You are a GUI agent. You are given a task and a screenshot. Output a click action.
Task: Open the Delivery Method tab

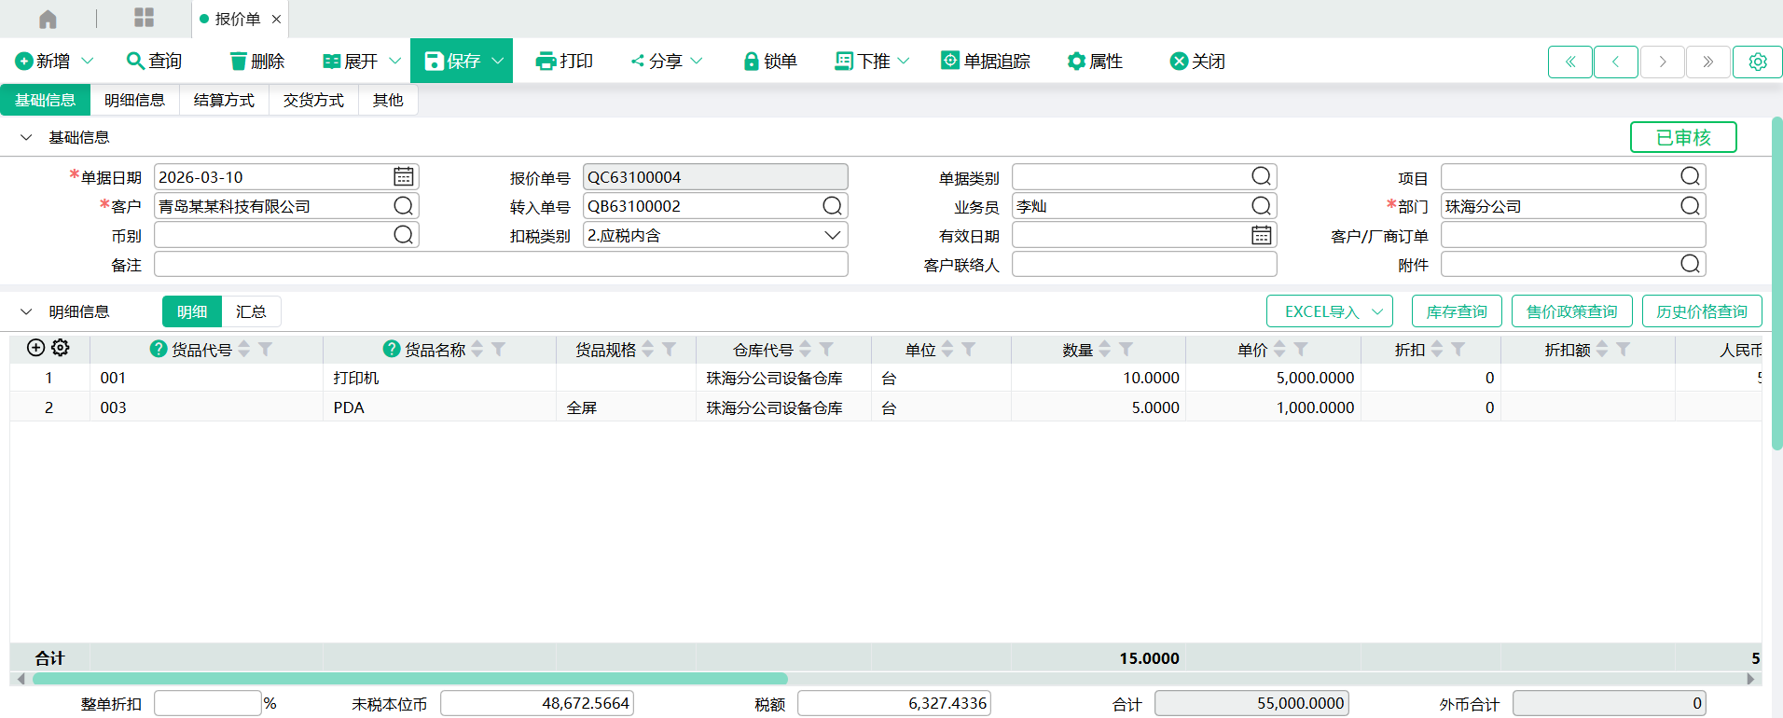313,100
